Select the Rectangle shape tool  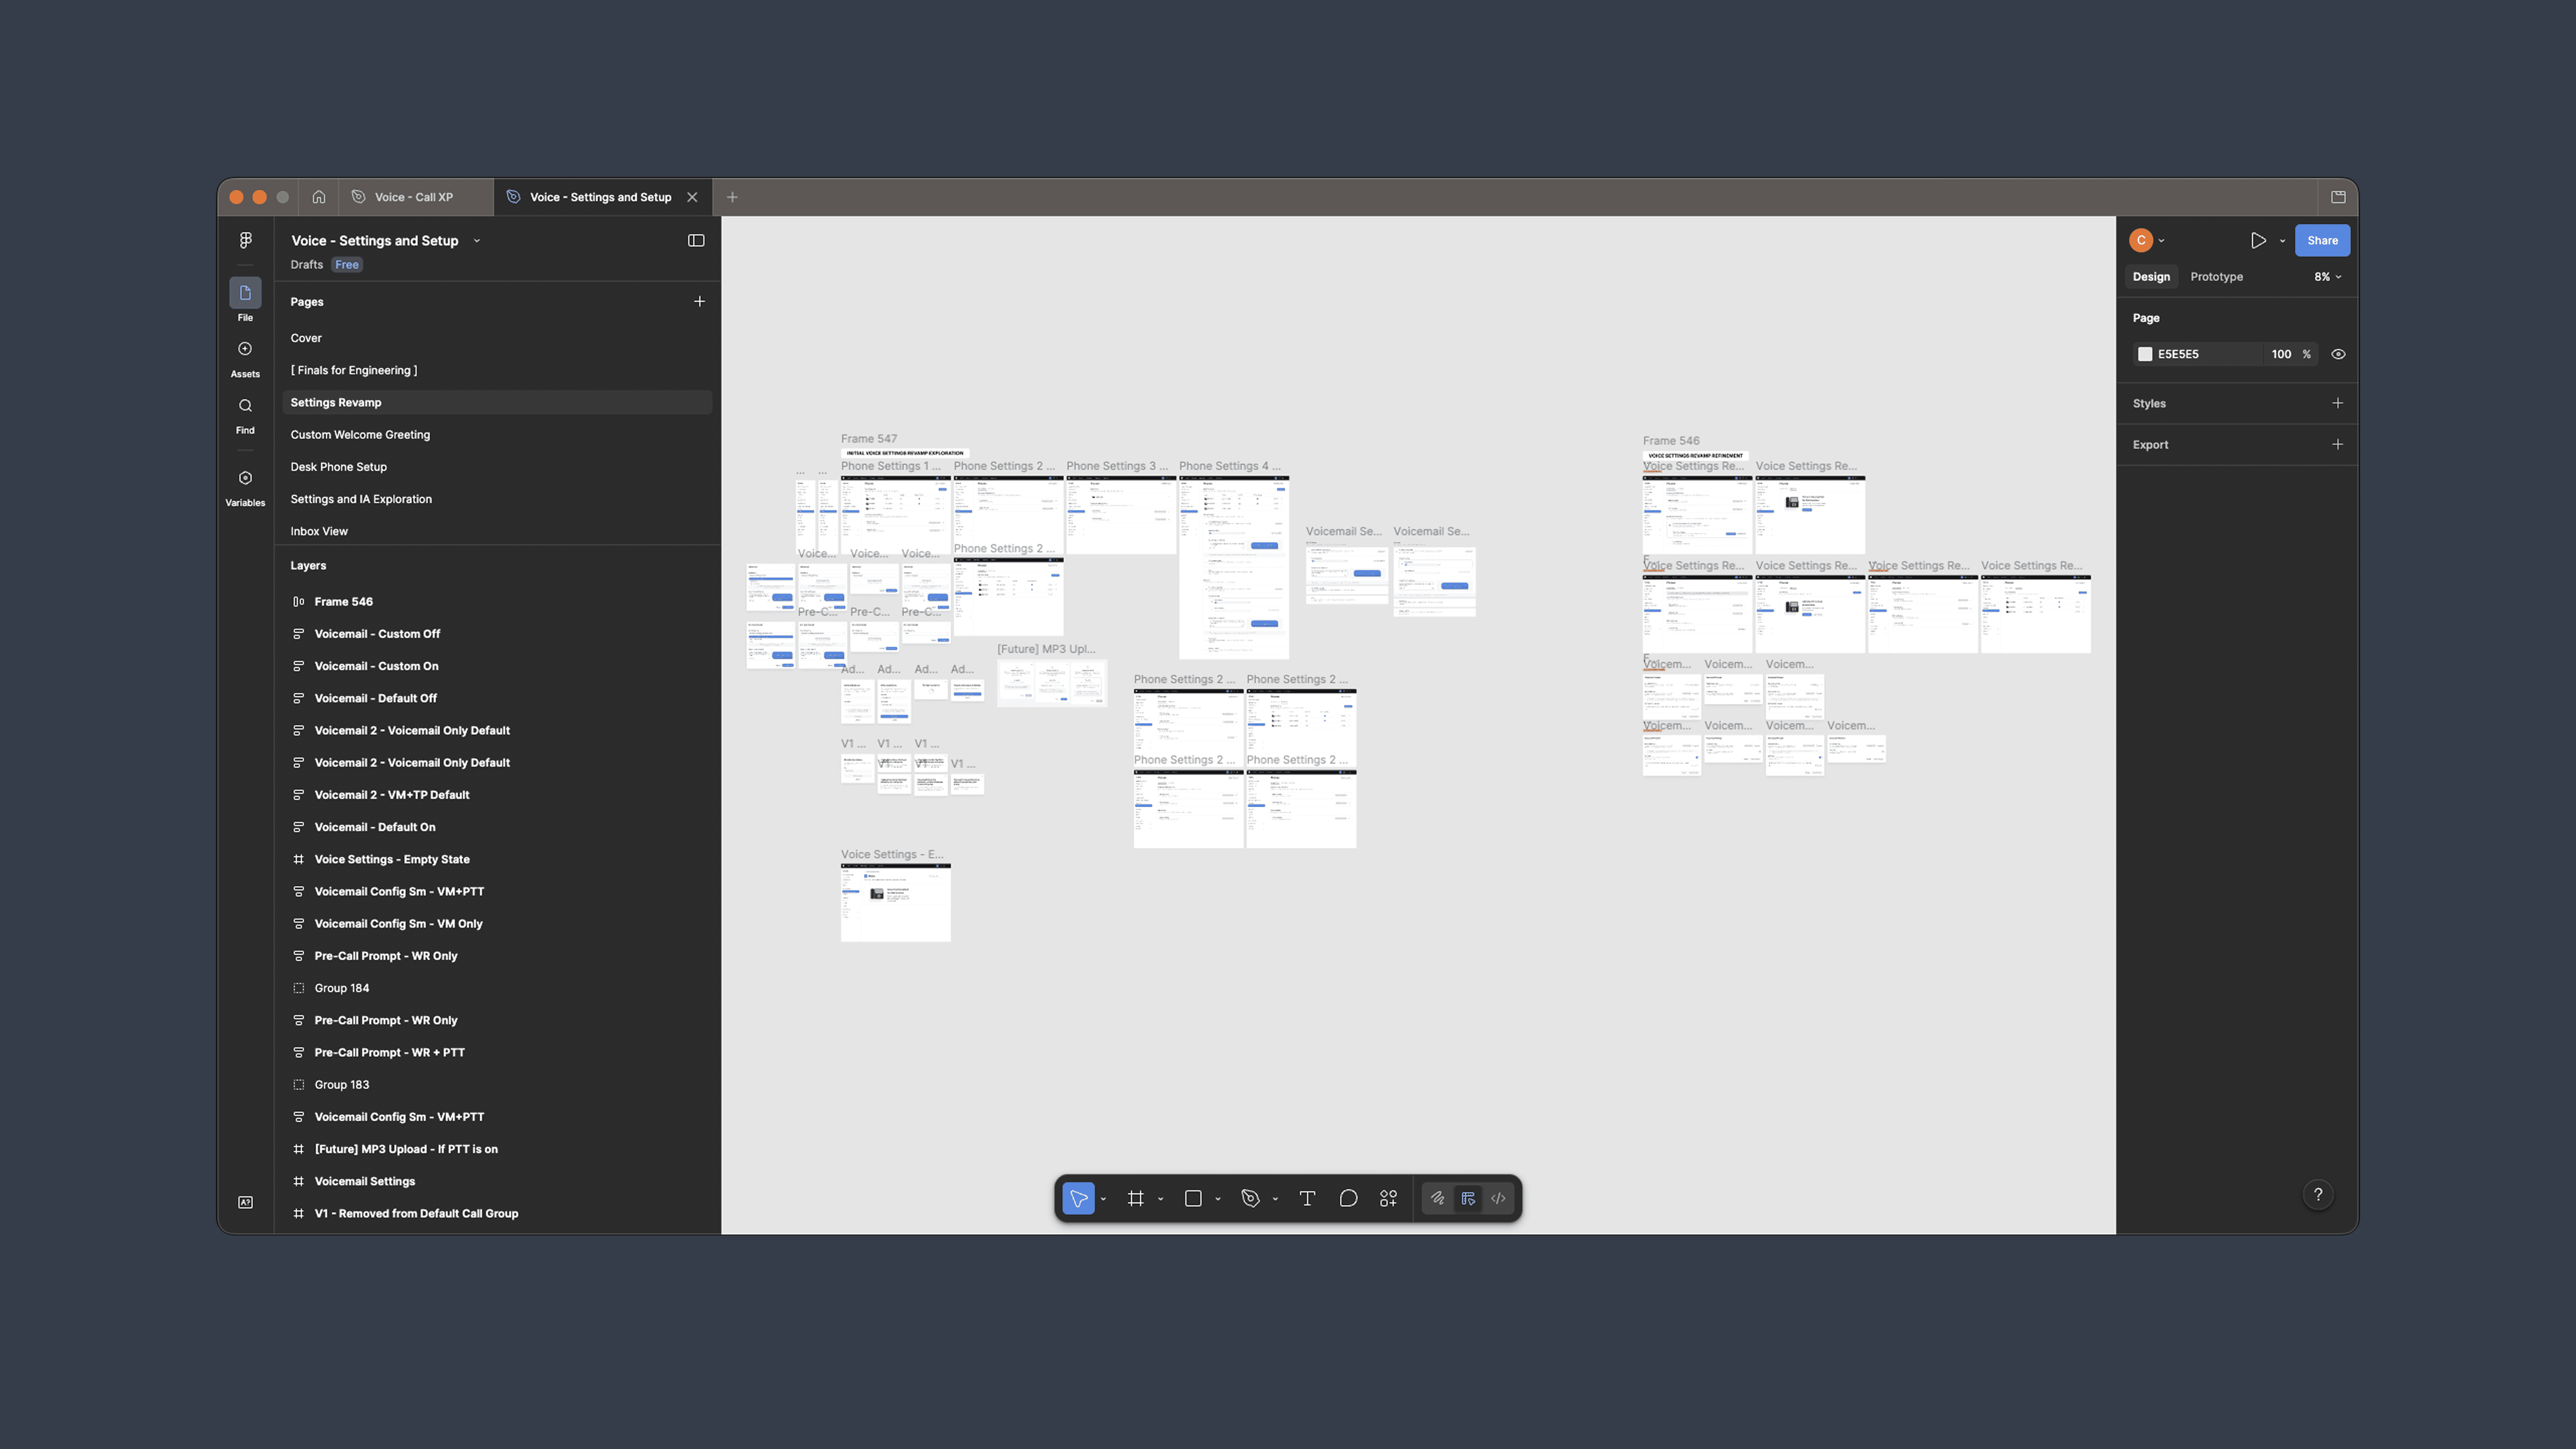(x=1193, y=1198)
